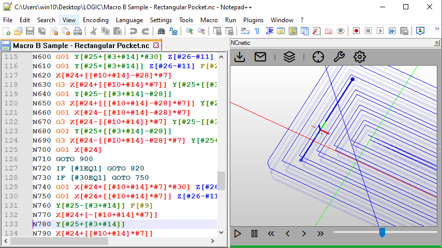
Task: Toggle Folder as Workspace icon
Action: tap(329, 31)
